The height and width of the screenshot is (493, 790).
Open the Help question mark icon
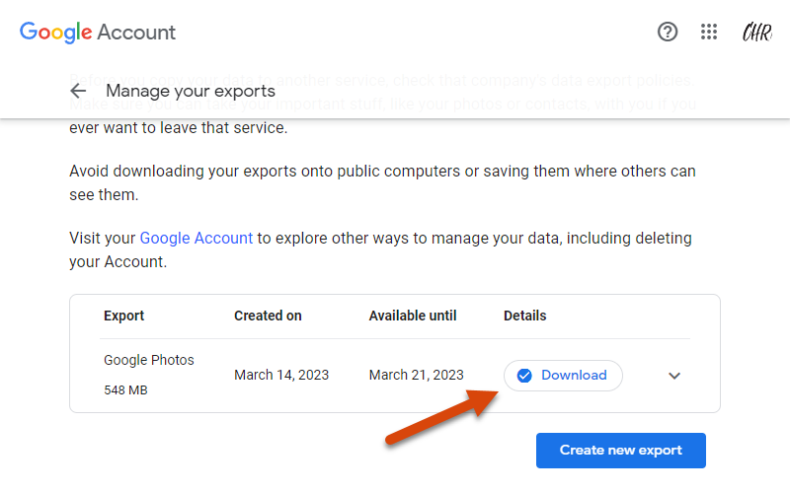[x=668, y=32]
